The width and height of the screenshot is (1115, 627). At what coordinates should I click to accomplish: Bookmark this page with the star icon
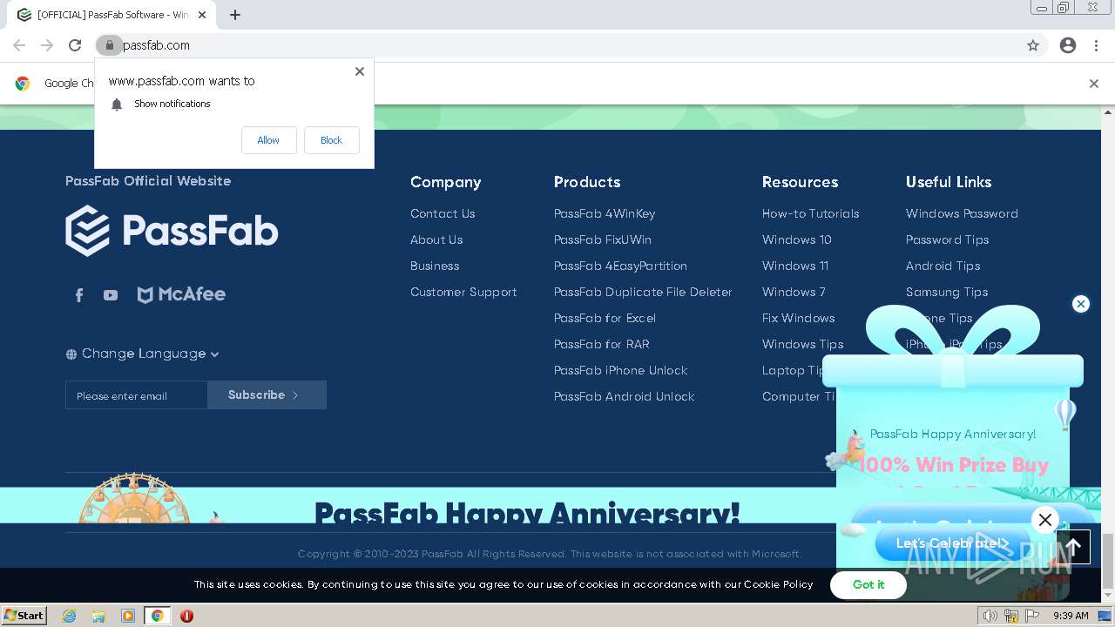1033,45
